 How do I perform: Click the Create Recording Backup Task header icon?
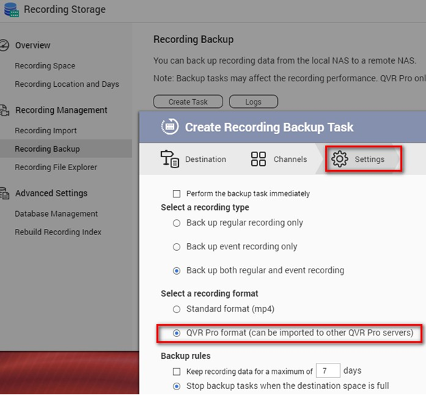[170, 127]
